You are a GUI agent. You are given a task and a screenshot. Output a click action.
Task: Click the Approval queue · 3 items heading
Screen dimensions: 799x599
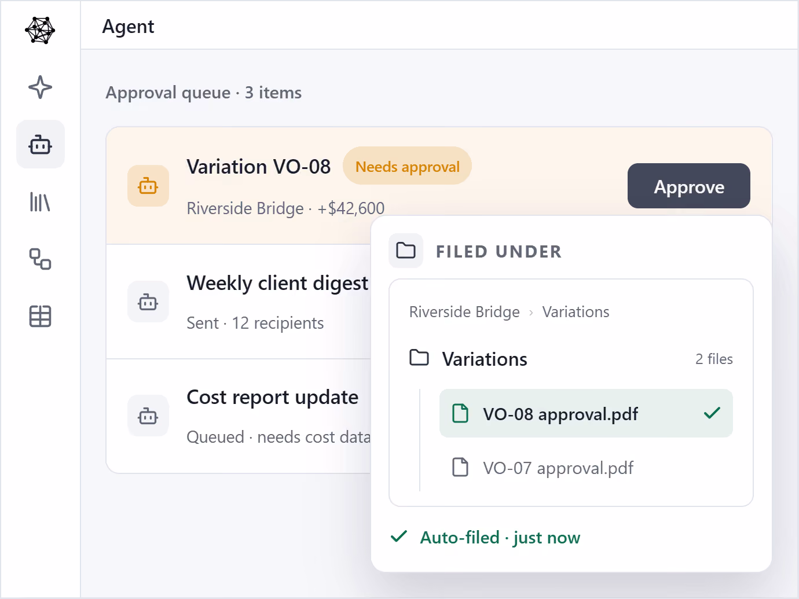pos(204,93)
